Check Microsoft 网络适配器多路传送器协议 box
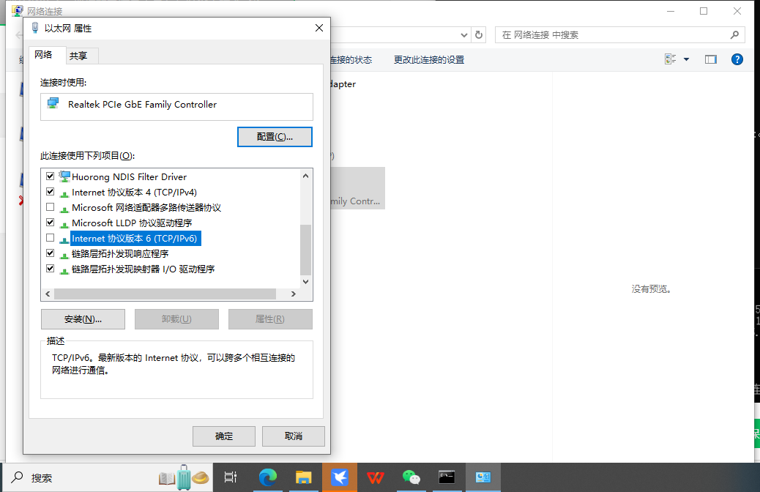The image size is (760, 492). coord(51,207)
